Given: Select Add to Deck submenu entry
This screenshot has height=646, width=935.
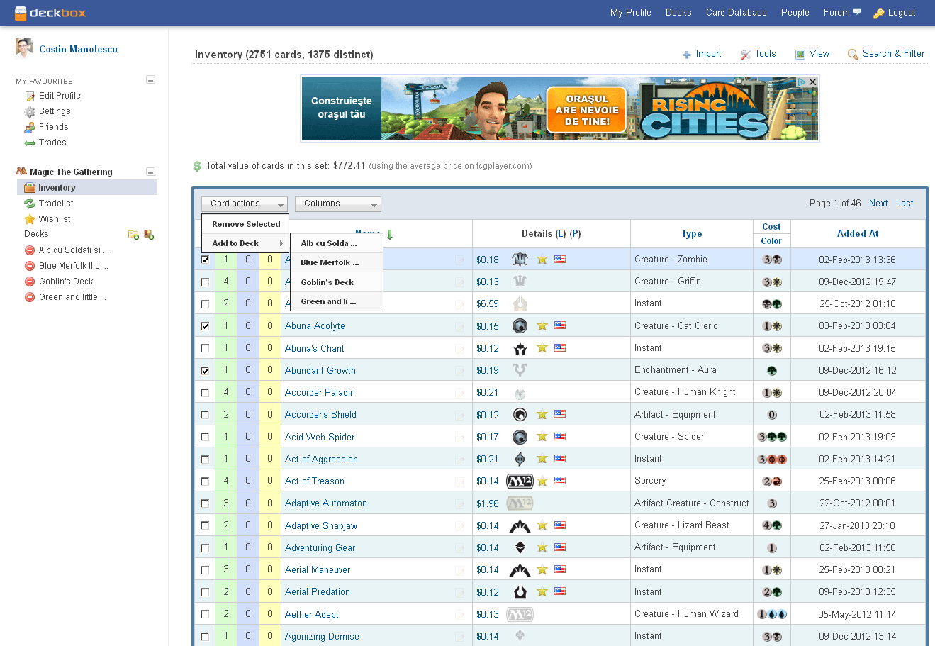Looking at the screenshot, I should point(246,243).
